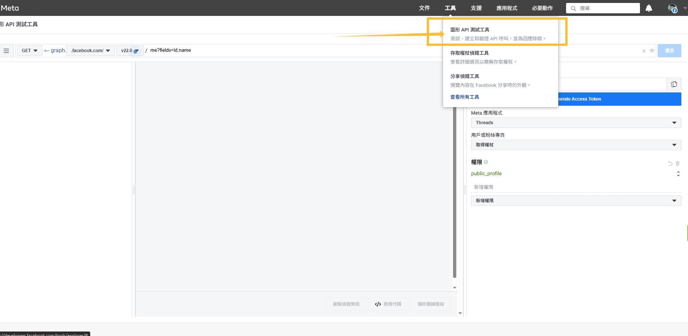Select 分享偵錯工具 menu entry
Screen dimensions: 688x336
point(500,80)
